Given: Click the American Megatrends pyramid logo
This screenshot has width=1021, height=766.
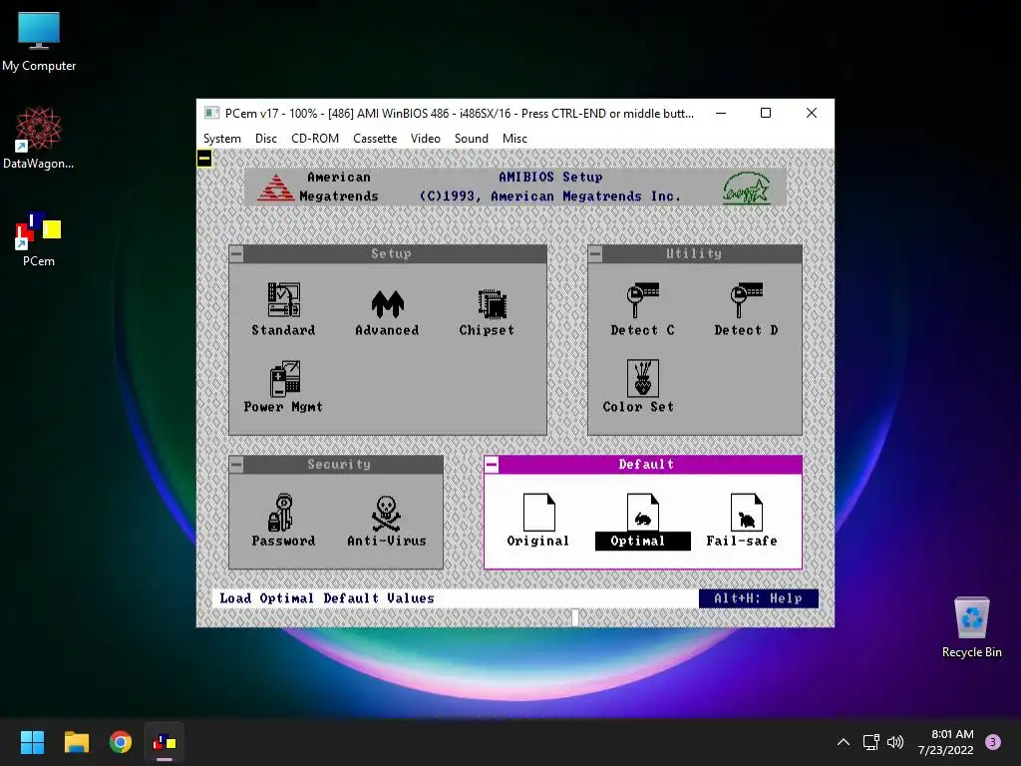Looking at the screenshot, I should point(275,188).
